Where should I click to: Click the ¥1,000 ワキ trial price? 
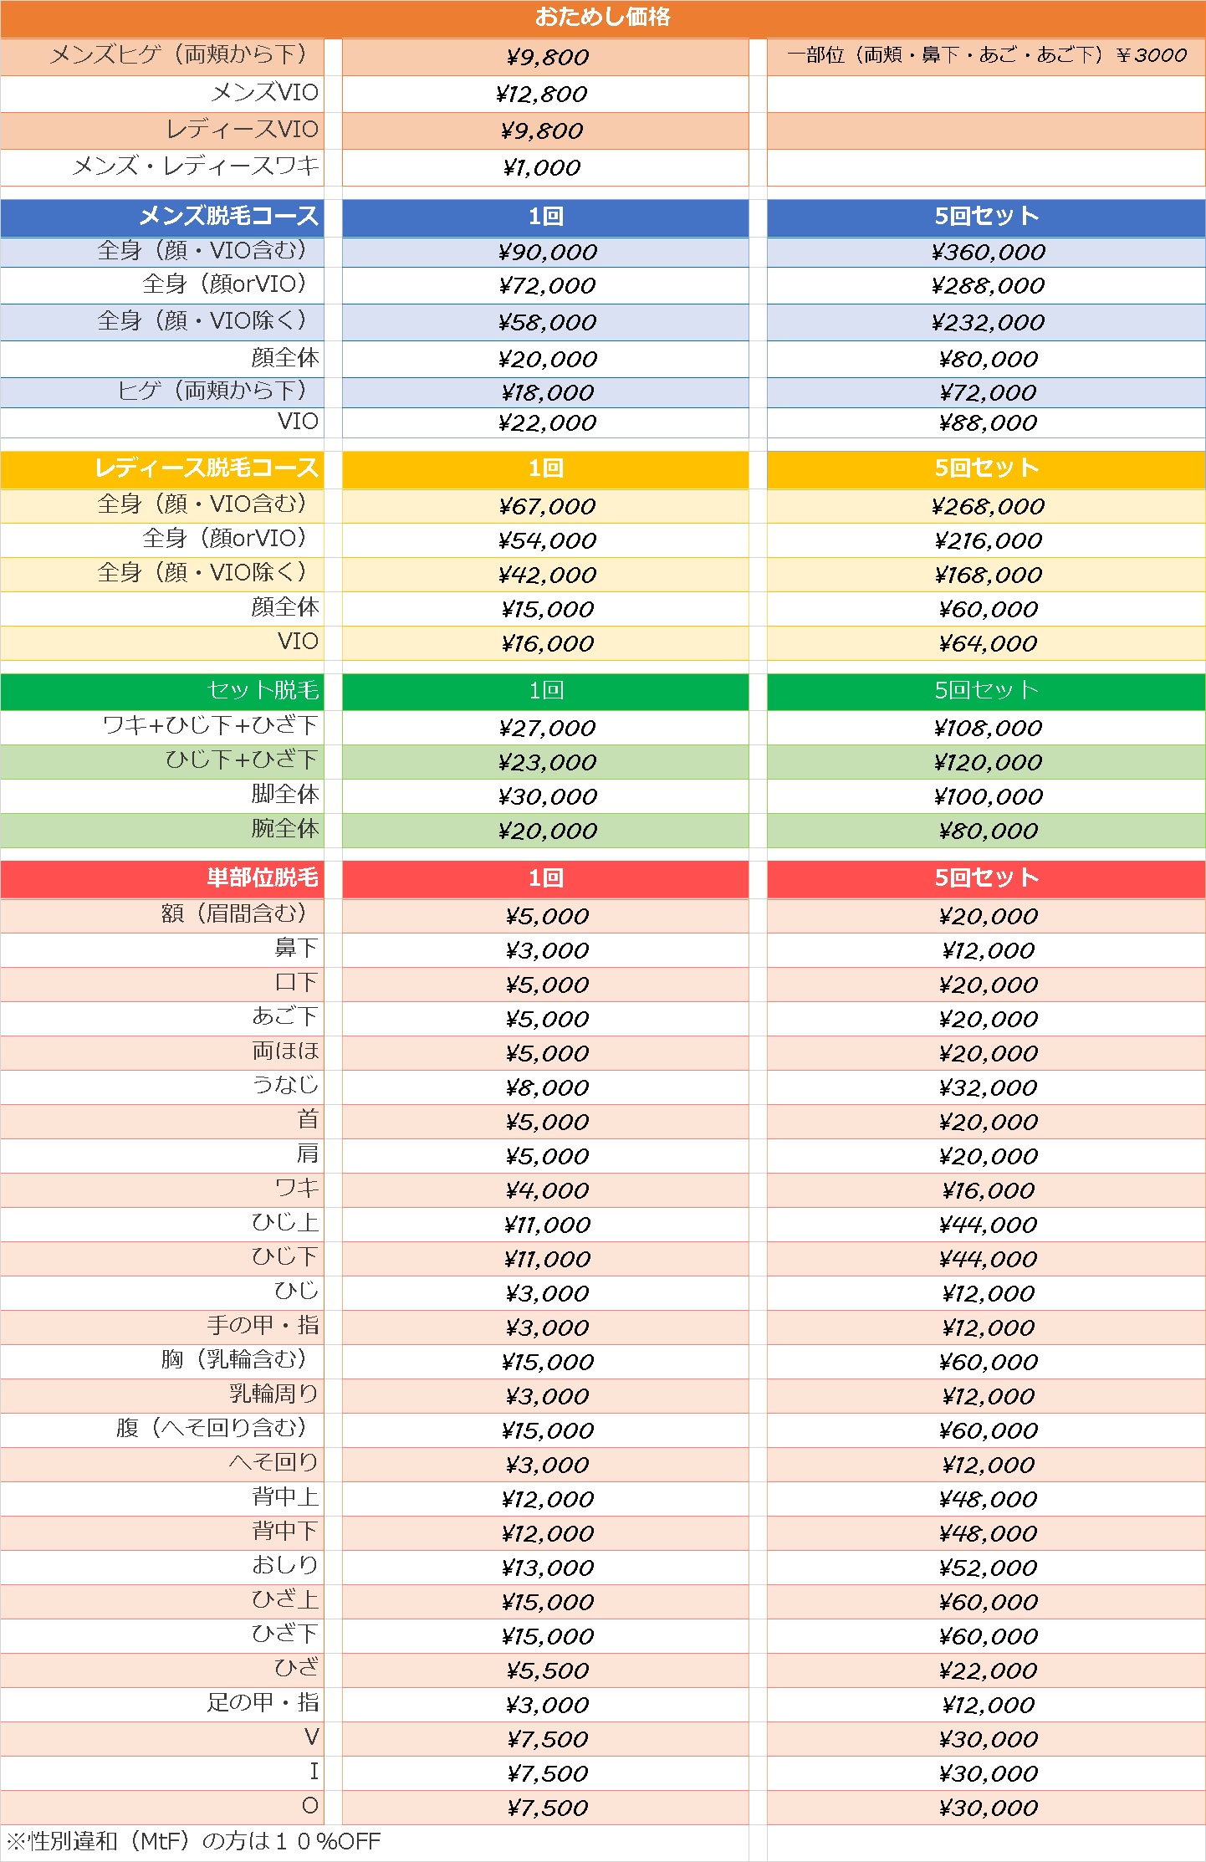[x=542, y=167]
